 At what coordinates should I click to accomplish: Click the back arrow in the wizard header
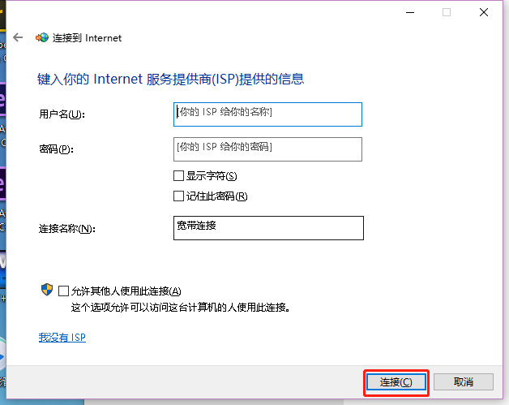coord(18,37)
